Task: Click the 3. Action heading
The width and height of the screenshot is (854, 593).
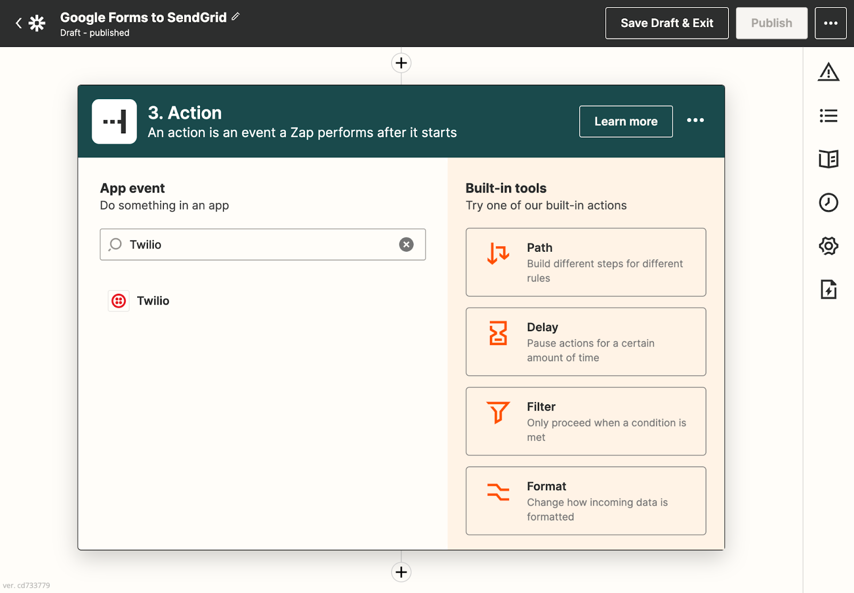Action: point(185,113)
